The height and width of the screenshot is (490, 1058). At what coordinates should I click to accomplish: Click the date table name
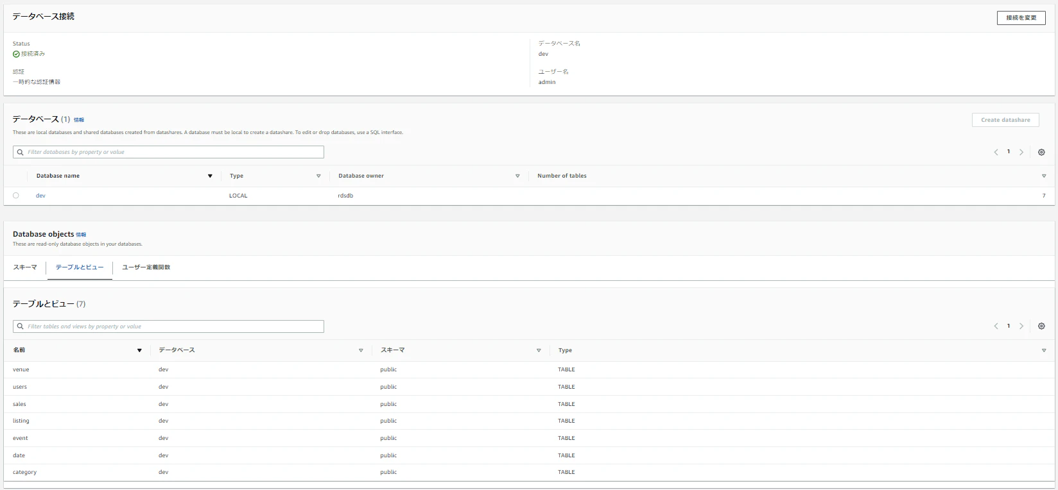[x=19, y=455]
